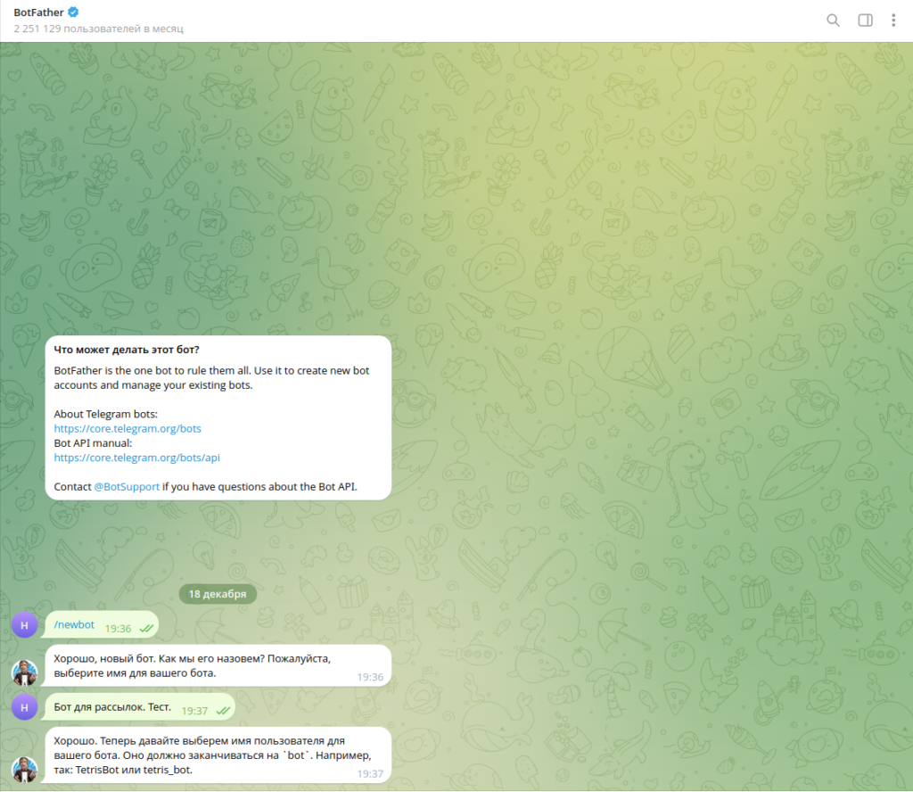913x792 pixels.
Task: Toggle the right sidebar panel icon
Action: (865, 21)
